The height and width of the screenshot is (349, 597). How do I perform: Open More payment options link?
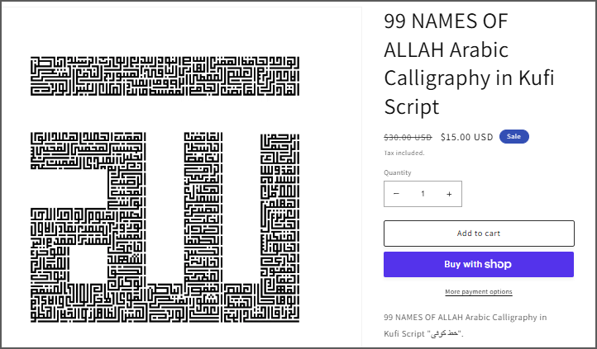479,291
